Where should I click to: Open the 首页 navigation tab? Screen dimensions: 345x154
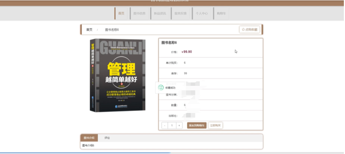click(x=121, y=13)
